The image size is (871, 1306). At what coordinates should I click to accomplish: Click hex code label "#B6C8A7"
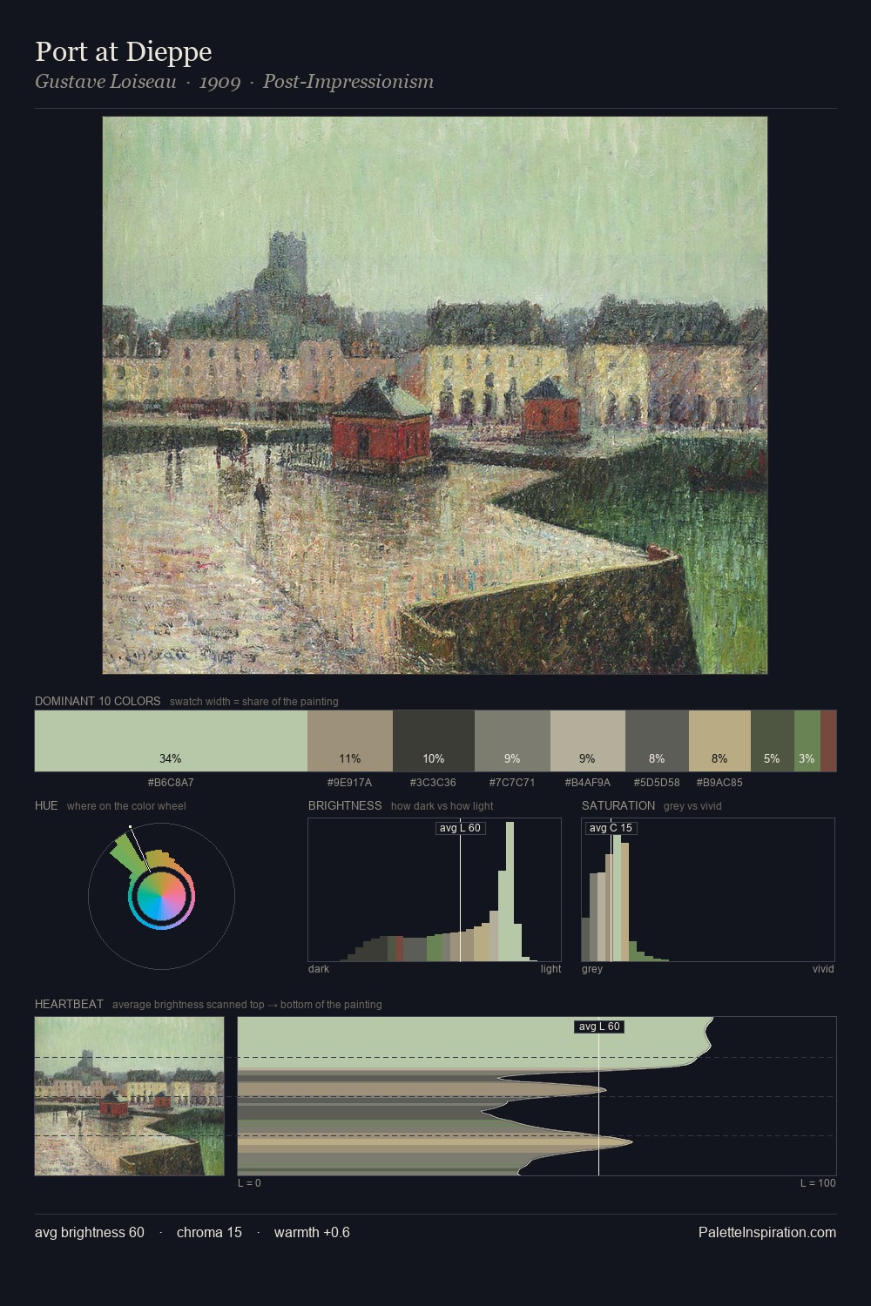(171, 783)
